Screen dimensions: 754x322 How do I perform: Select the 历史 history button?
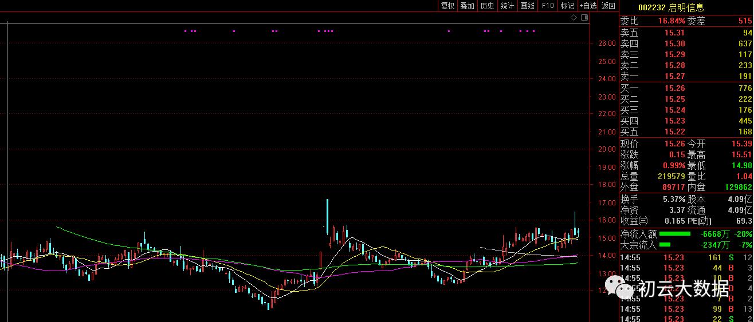(x=487, y=6)
